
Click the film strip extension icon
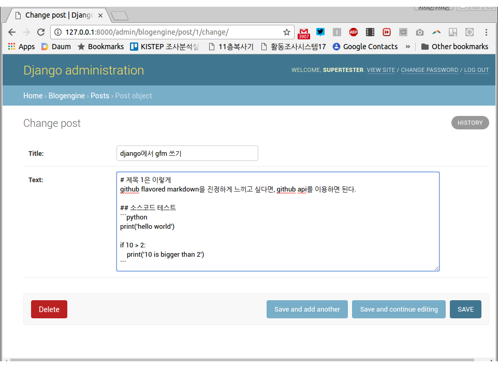[x=370, y=32]
